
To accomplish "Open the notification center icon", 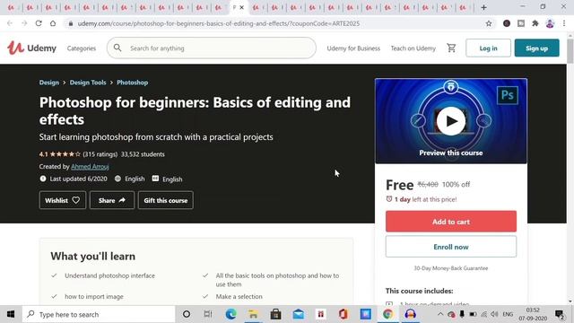I will click(560, 314).
